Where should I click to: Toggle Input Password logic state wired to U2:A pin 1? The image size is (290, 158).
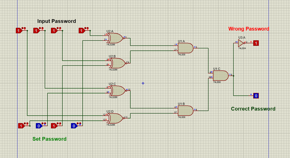coord(82,30)
